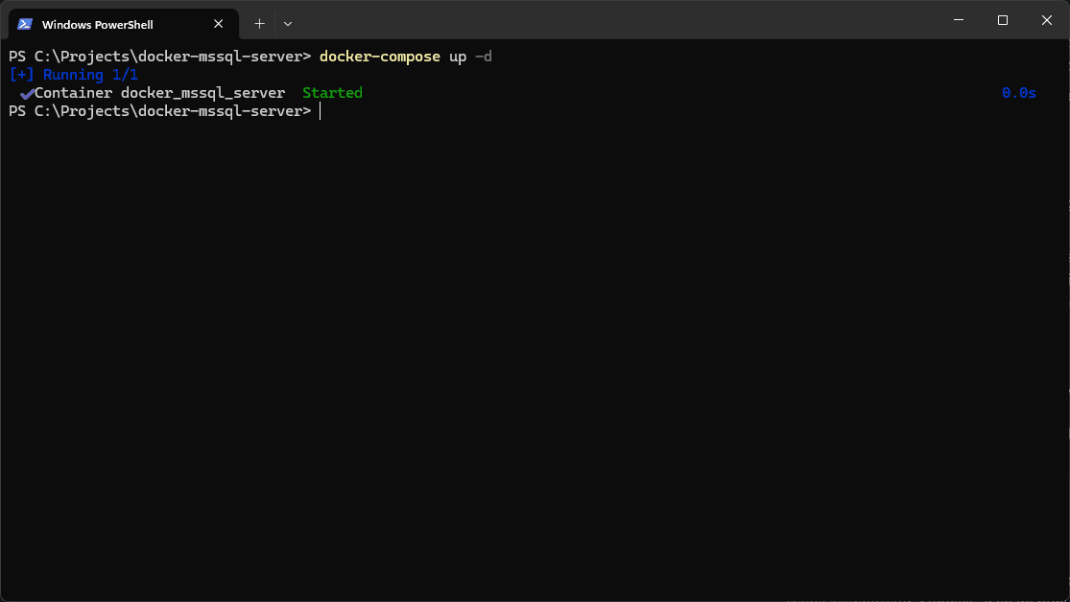Select the Windows PowerShell tab
The width and height of the screenshot is (1070, 602).
124,24
